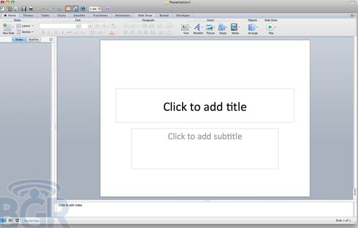
Task: Switch to Slide Sorter view icon
Action: pyautogui.click(x=11, y=220)
